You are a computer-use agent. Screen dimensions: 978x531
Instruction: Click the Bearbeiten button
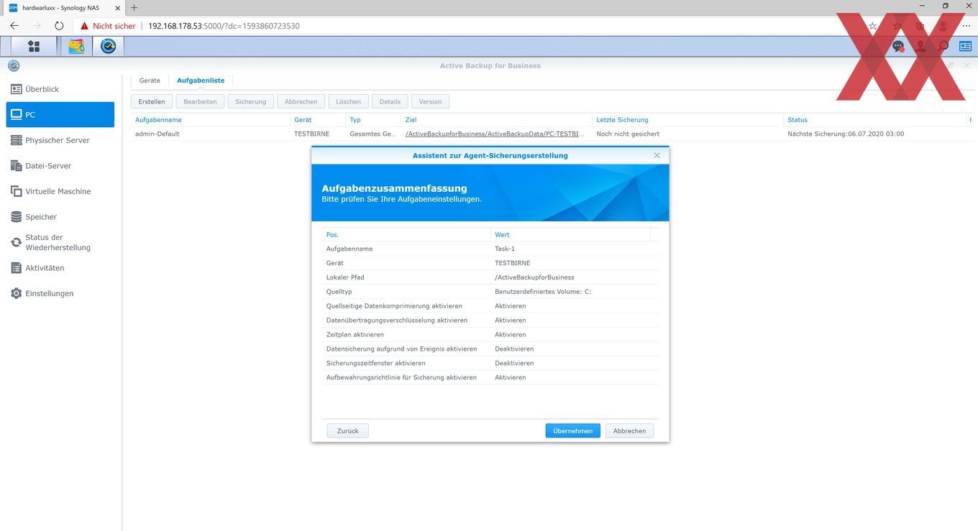tap(200, 101)
